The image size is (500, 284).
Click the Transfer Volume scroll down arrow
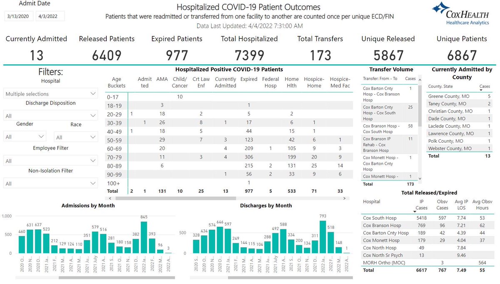(420, 178)
